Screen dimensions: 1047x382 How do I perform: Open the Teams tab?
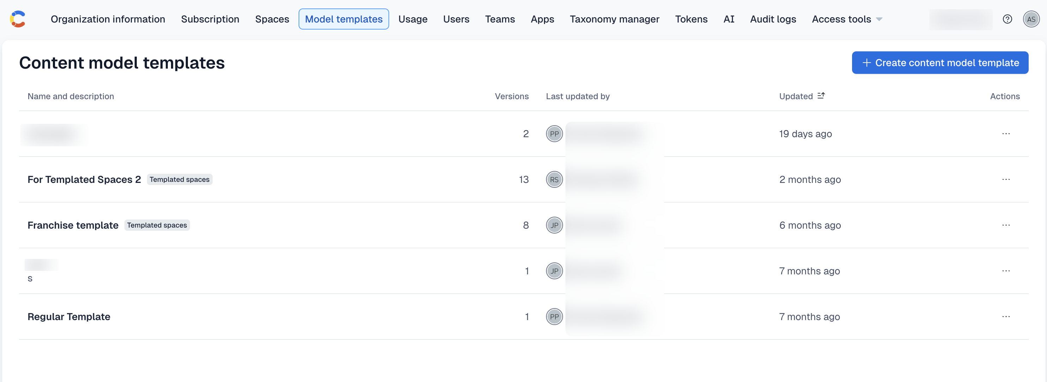click(x=500, y=19)
